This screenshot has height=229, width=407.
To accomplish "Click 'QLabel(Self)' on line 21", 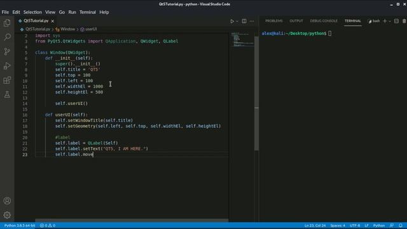I will [x=103, y=143].
